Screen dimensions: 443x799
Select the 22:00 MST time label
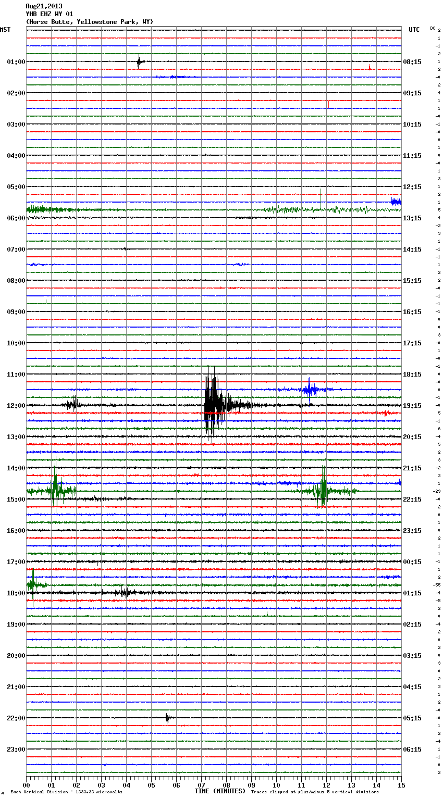click(x=16, y=718)
